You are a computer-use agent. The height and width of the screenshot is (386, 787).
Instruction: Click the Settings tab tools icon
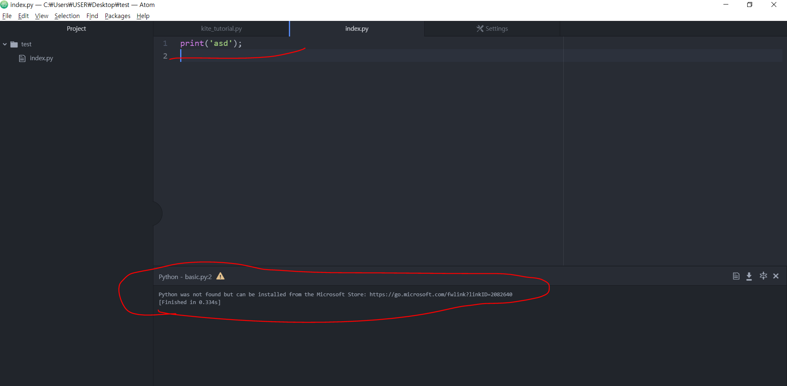pos(480,29)
